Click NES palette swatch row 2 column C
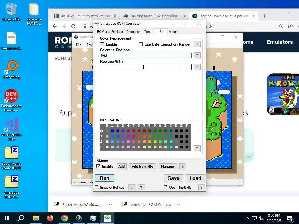 coord(171,142)
